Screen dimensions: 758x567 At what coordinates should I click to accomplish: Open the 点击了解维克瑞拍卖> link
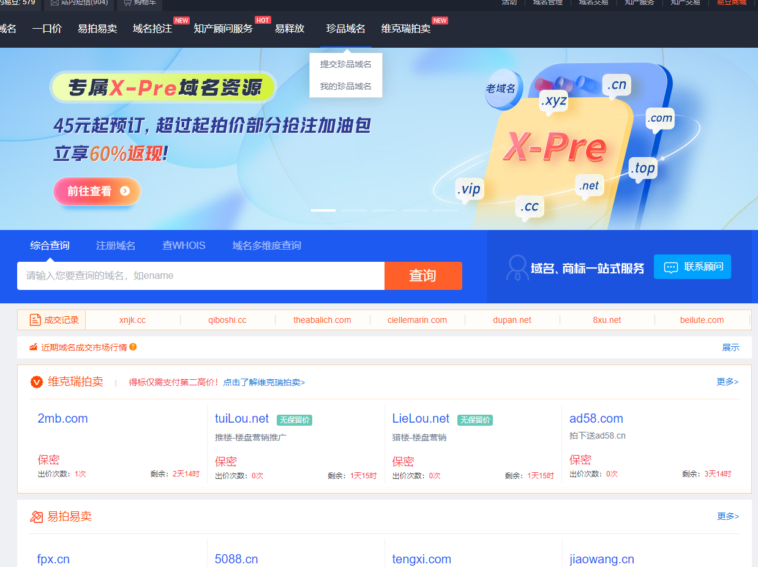(x=264, y=382)
